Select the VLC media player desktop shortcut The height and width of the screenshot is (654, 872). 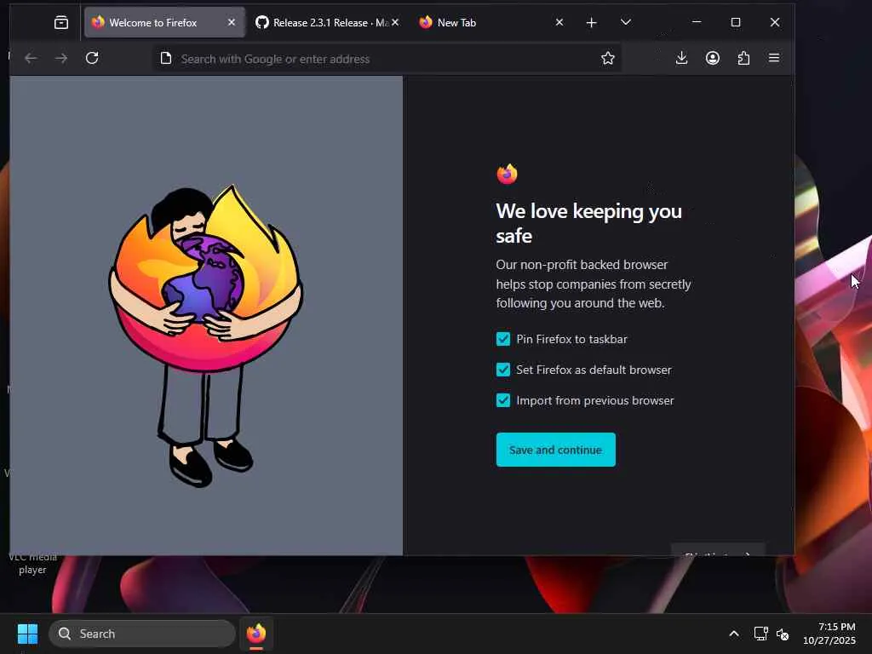[32, 563]
